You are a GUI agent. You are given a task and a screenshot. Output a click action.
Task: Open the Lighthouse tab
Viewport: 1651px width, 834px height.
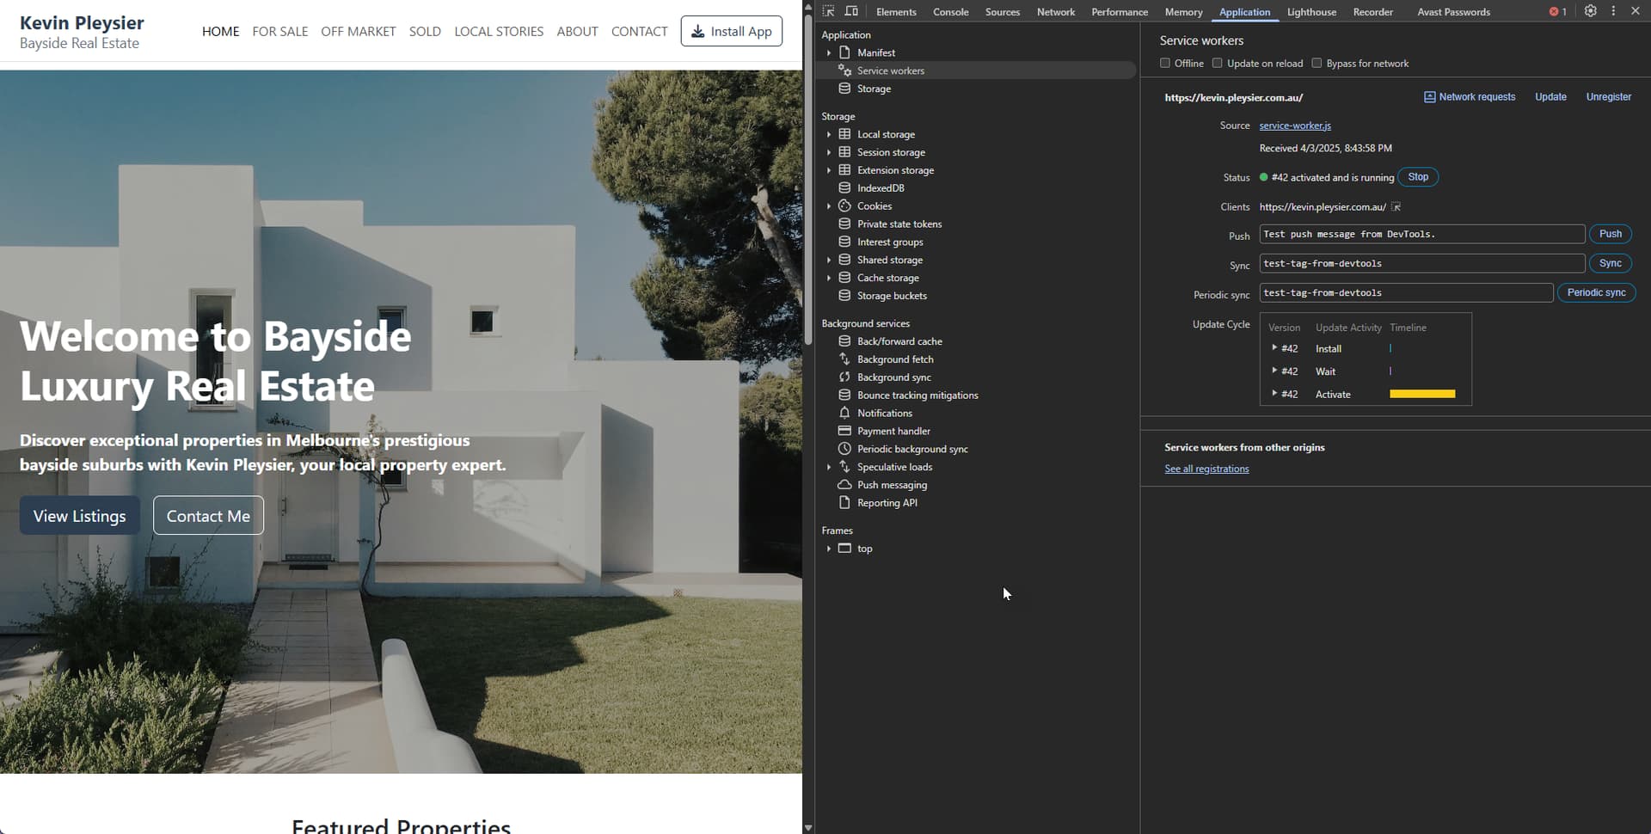(1311, 12)
